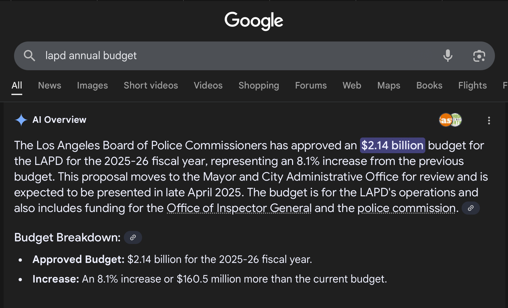Click the Office of Inspector General link
The height and width of the screenshot is (308, 508).
tap(239, 208)
